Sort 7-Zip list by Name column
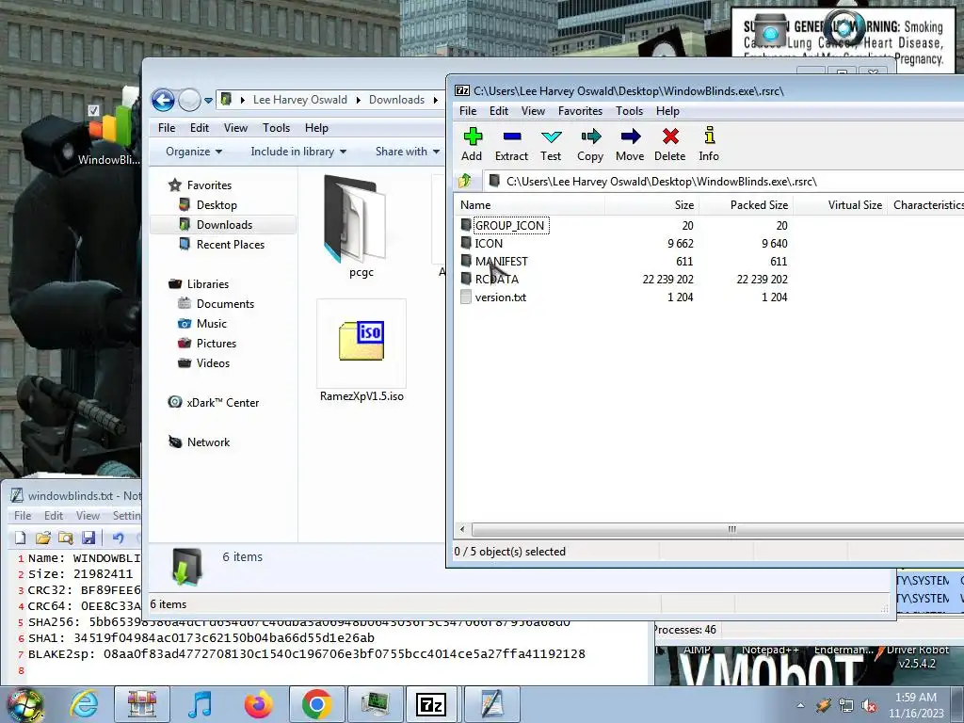964x723 pixels. (x=530, y=204)
